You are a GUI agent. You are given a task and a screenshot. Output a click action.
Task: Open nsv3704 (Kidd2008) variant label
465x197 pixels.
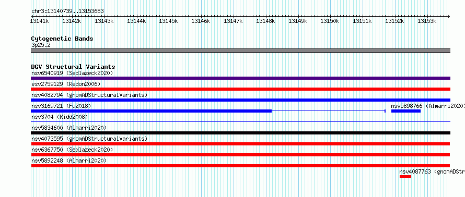tap(60, 117)
